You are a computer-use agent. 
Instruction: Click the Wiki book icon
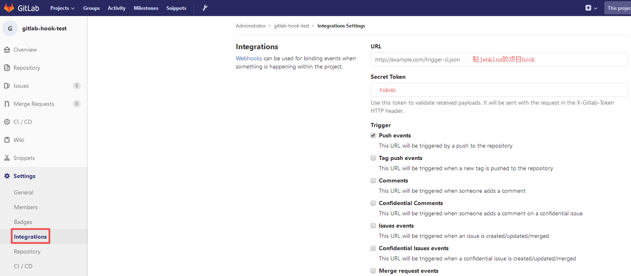[7, 140]
